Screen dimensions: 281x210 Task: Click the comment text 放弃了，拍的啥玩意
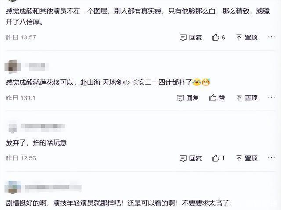pyautogui.click(x=36, y=142)
